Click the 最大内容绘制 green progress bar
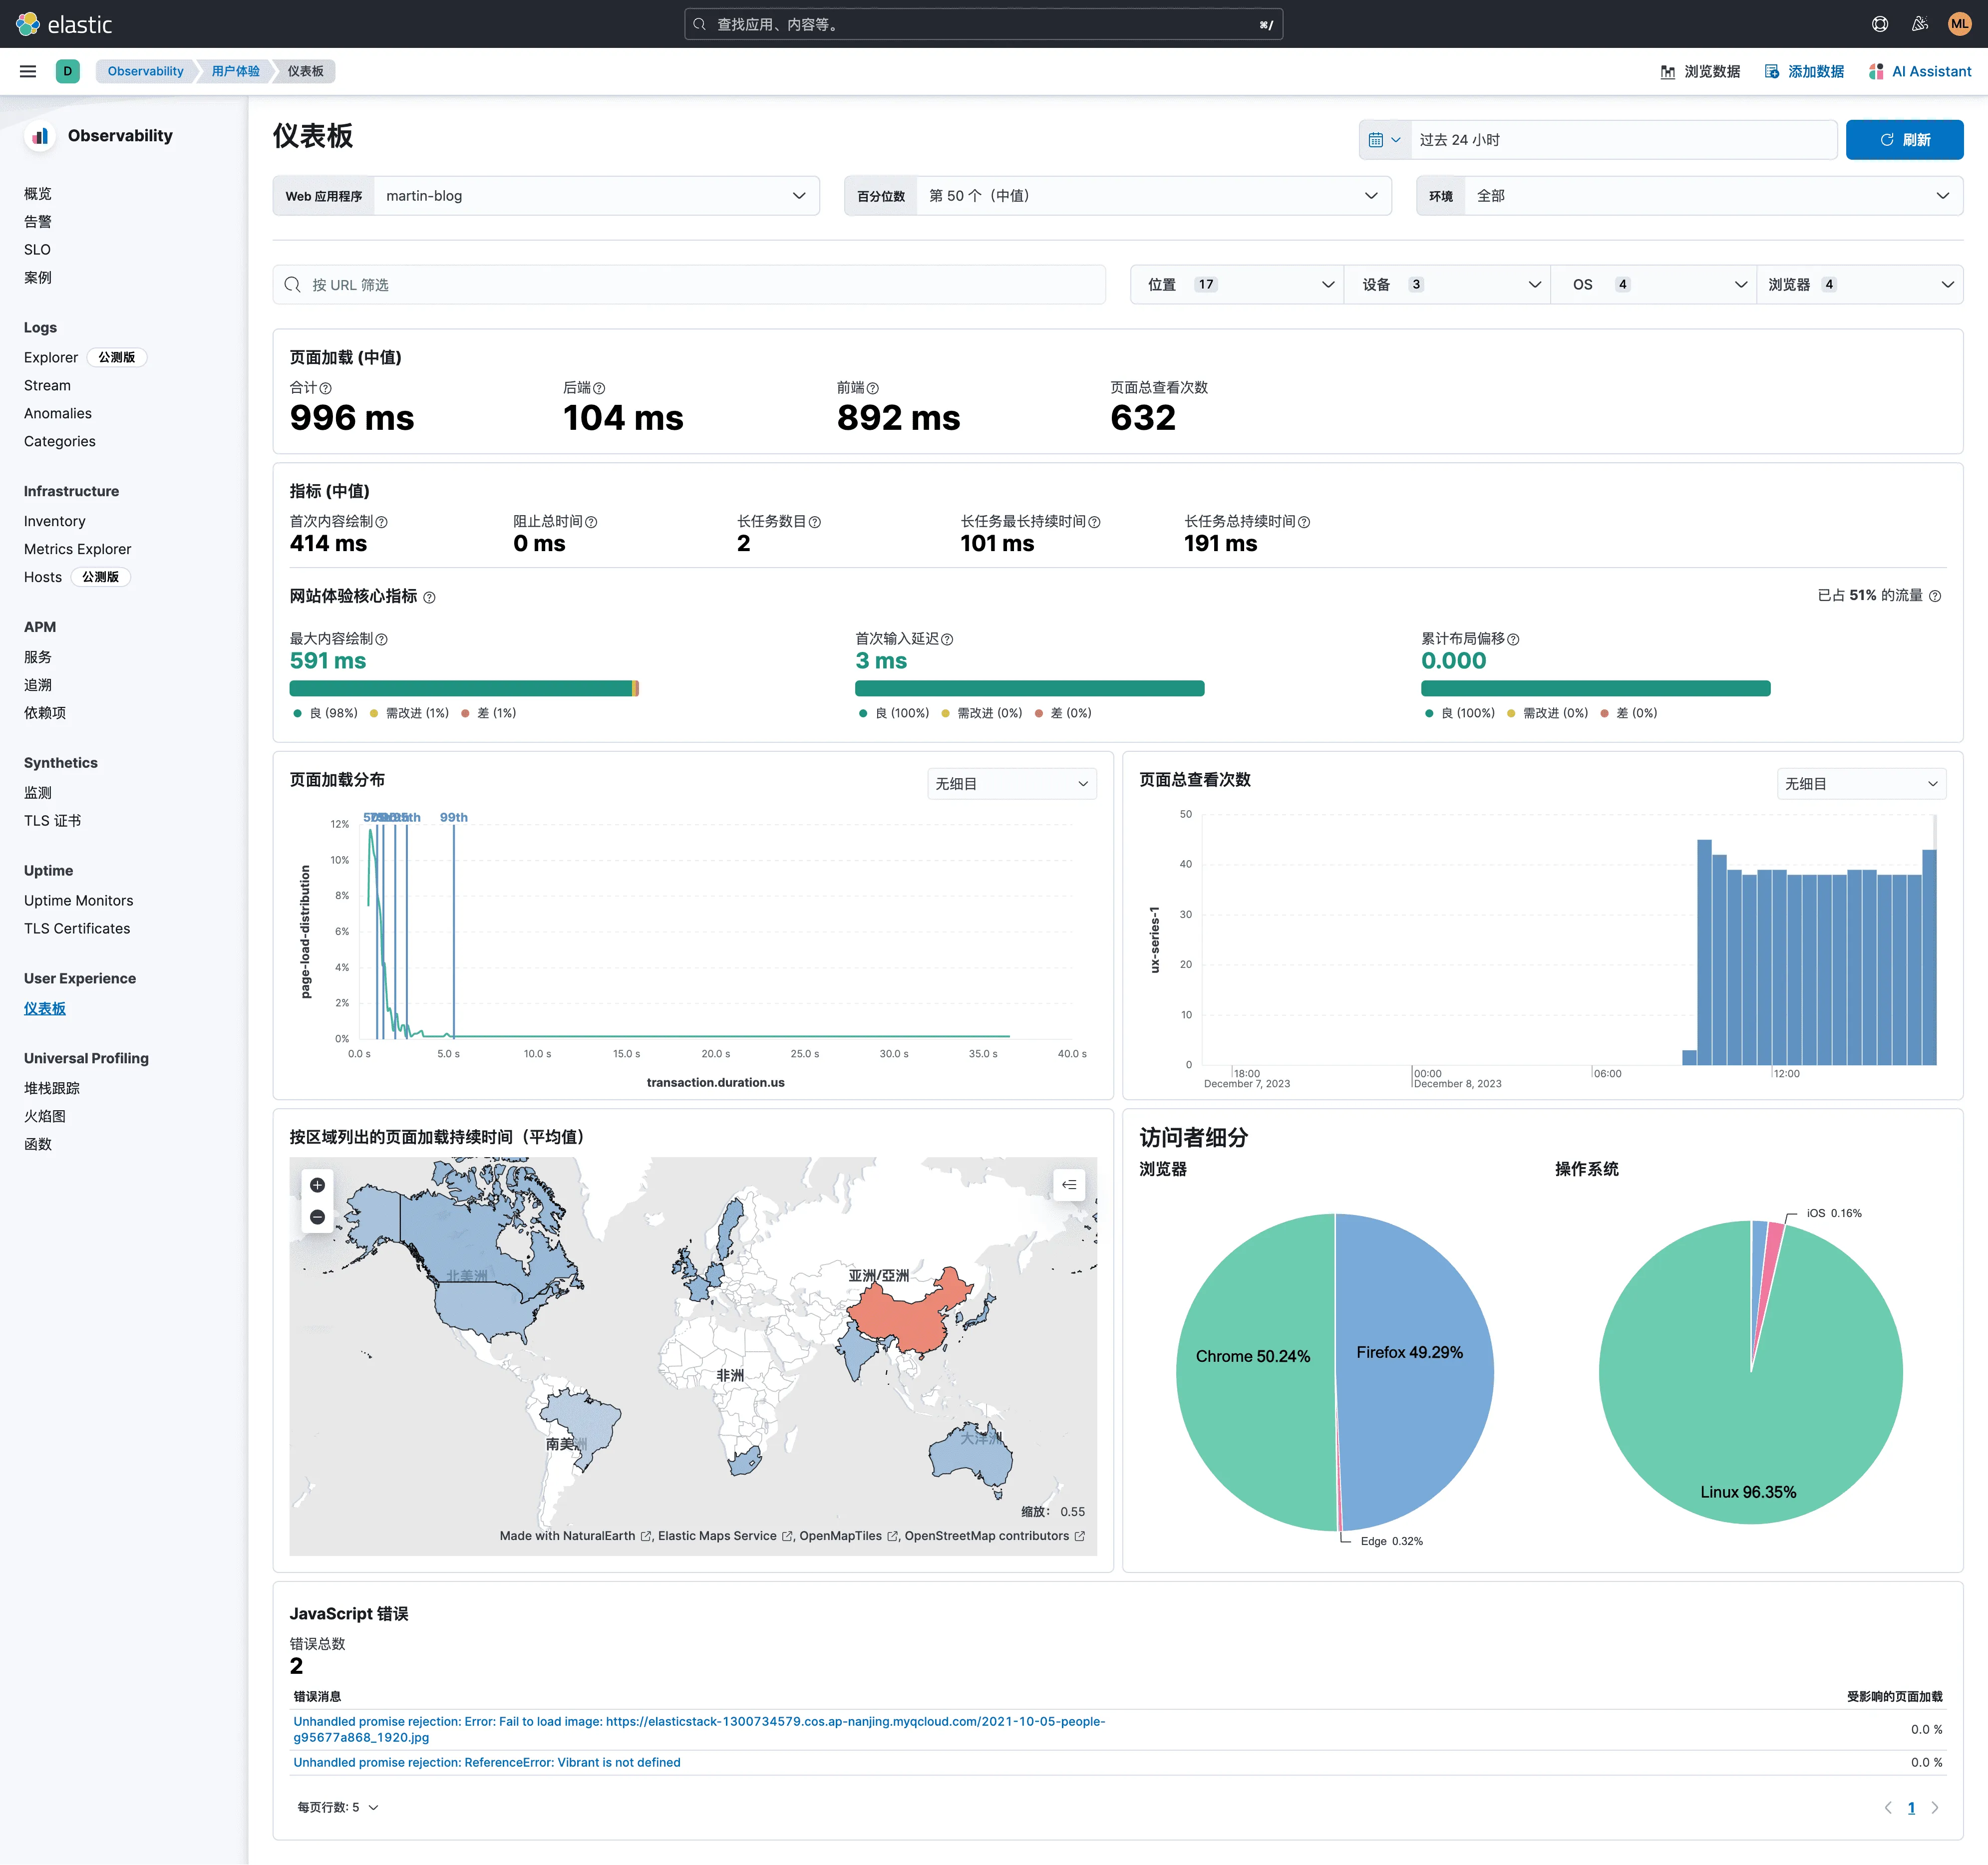 point(460,688)
